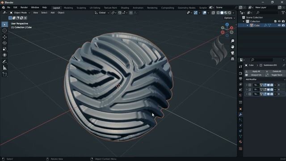Open the Tool properties tab
Viewport: 286px width, 161px height.
[240, 67]
